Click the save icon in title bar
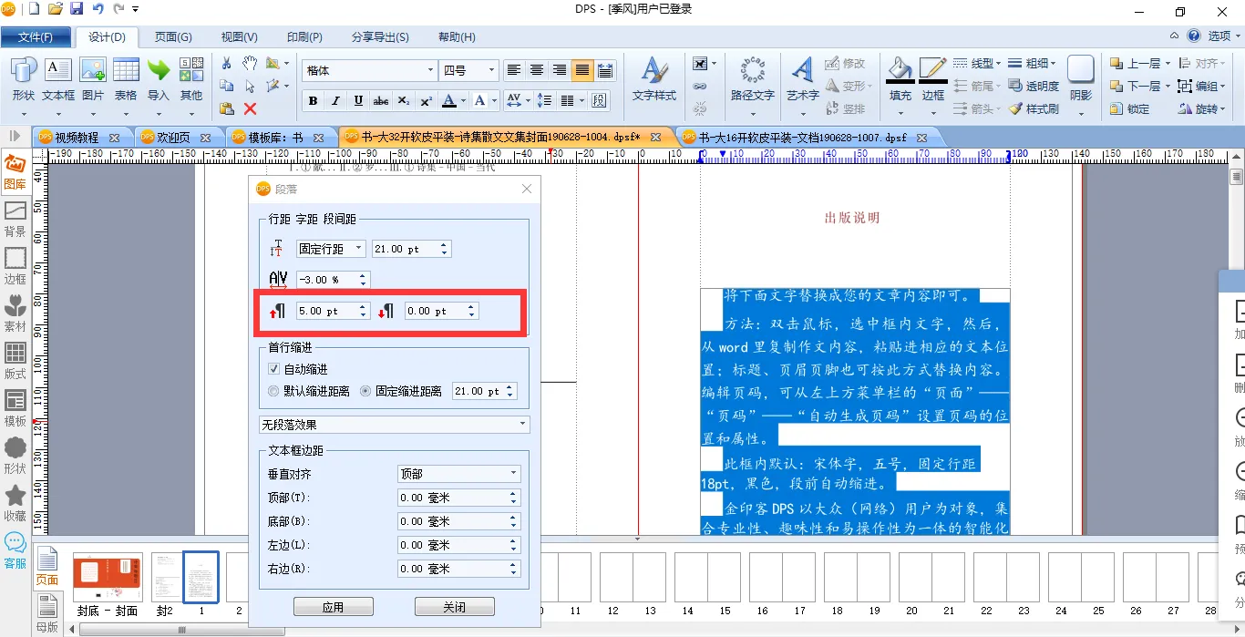This screenshot has height=637, width=1245. (77, 9)
